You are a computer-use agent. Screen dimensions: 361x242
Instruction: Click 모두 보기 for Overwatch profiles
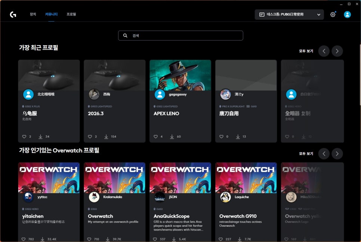306,154
